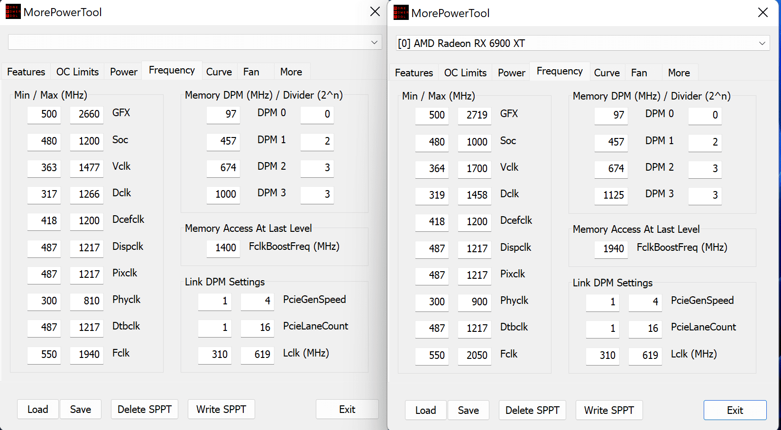781x430 pixels.
Task: Edit GFX max field 2719 in right window
Action: pos(475,115)
